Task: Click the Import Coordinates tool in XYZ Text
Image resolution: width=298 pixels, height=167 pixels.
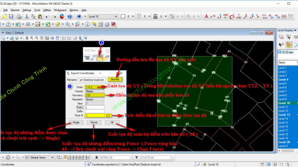Action: click(106, 57)
